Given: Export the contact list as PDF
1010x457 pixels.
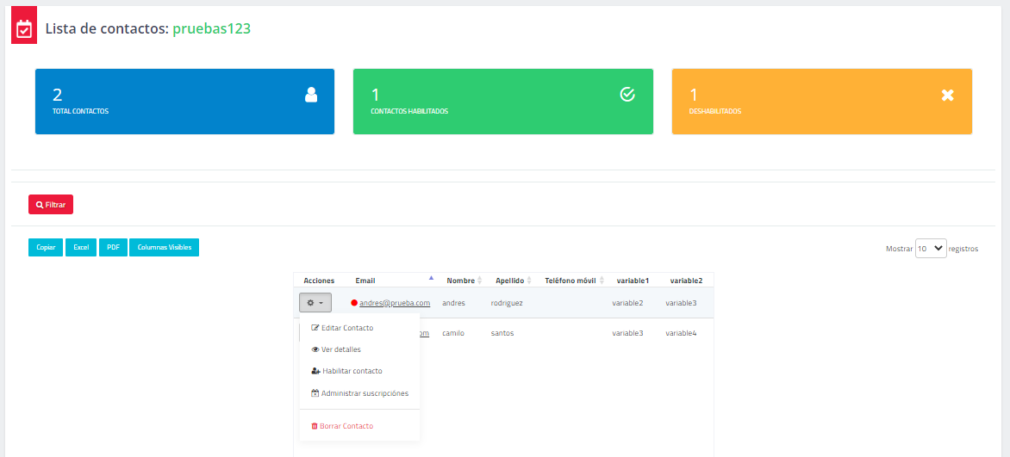Looking at the screenshot, I should coord(113,248).
